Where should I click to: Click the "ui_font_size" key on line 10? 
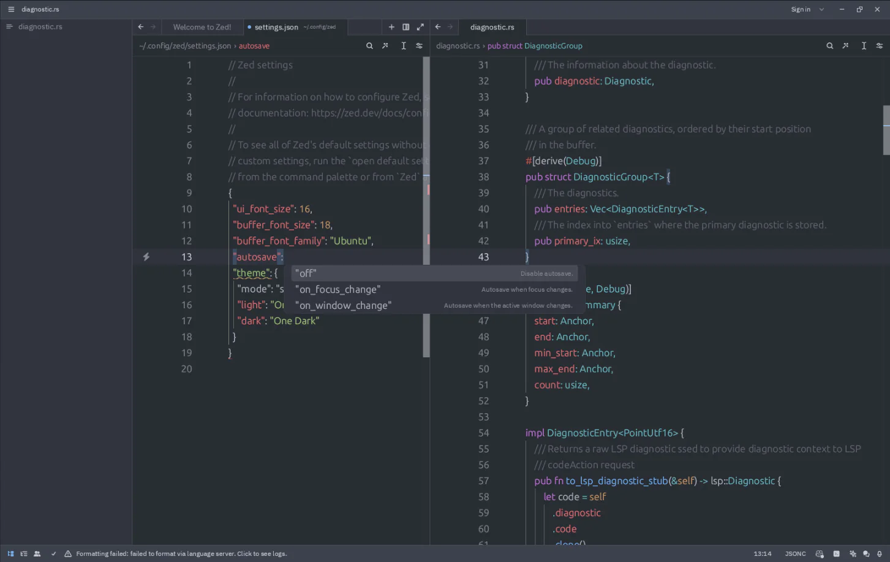264,209
